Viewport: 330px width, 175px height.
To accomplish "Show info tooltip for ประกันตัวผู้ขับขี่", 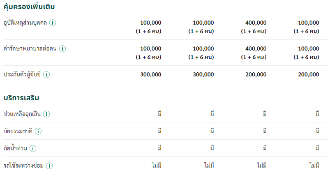I will (x=46, y=74).
